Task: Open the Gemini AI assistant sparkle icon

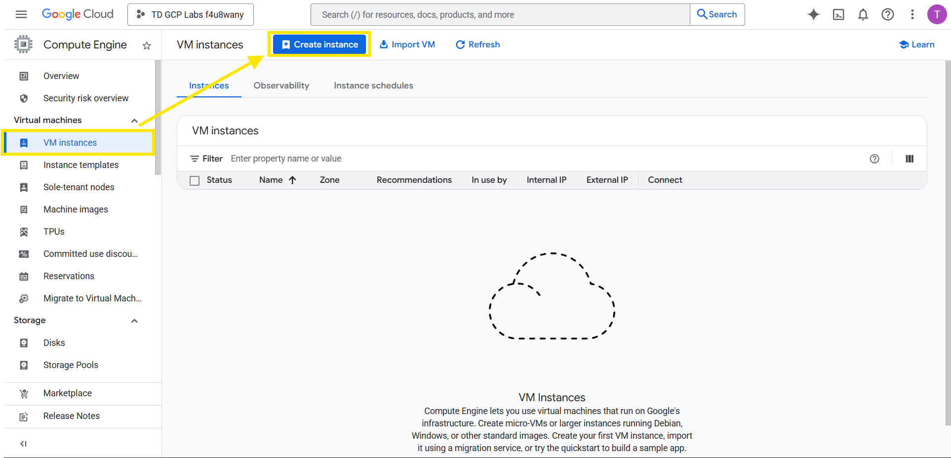Action: click(813, 14)
